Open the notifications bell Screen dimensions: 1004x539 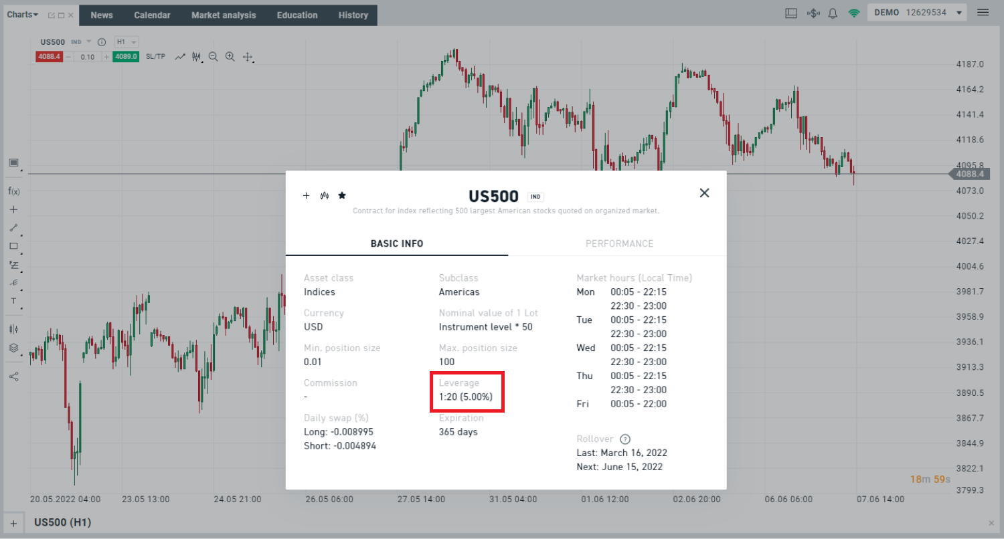coord(833,13)
